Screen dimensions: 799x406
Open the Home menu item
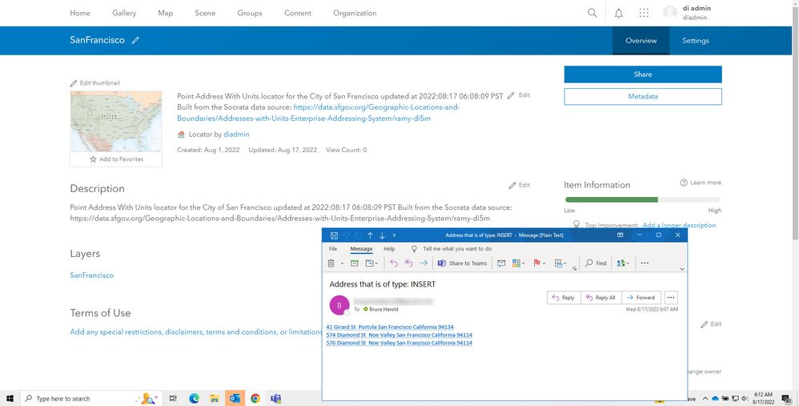coord(80,13)
